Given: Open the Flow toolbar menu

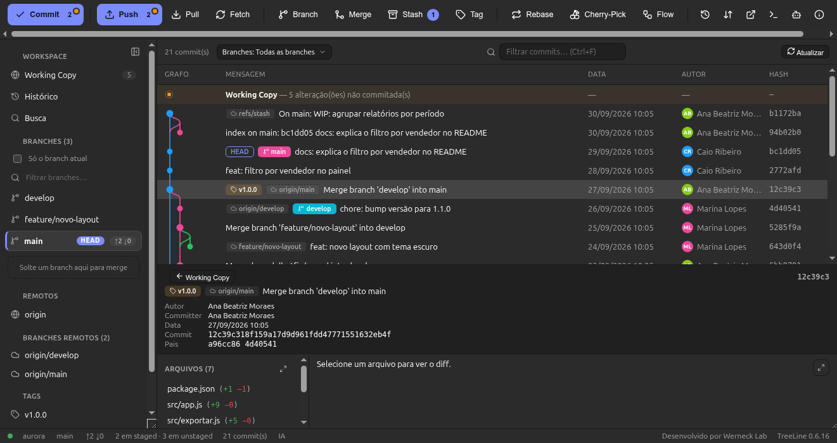Looking at the screenshot, I should [x=658, y=15].
